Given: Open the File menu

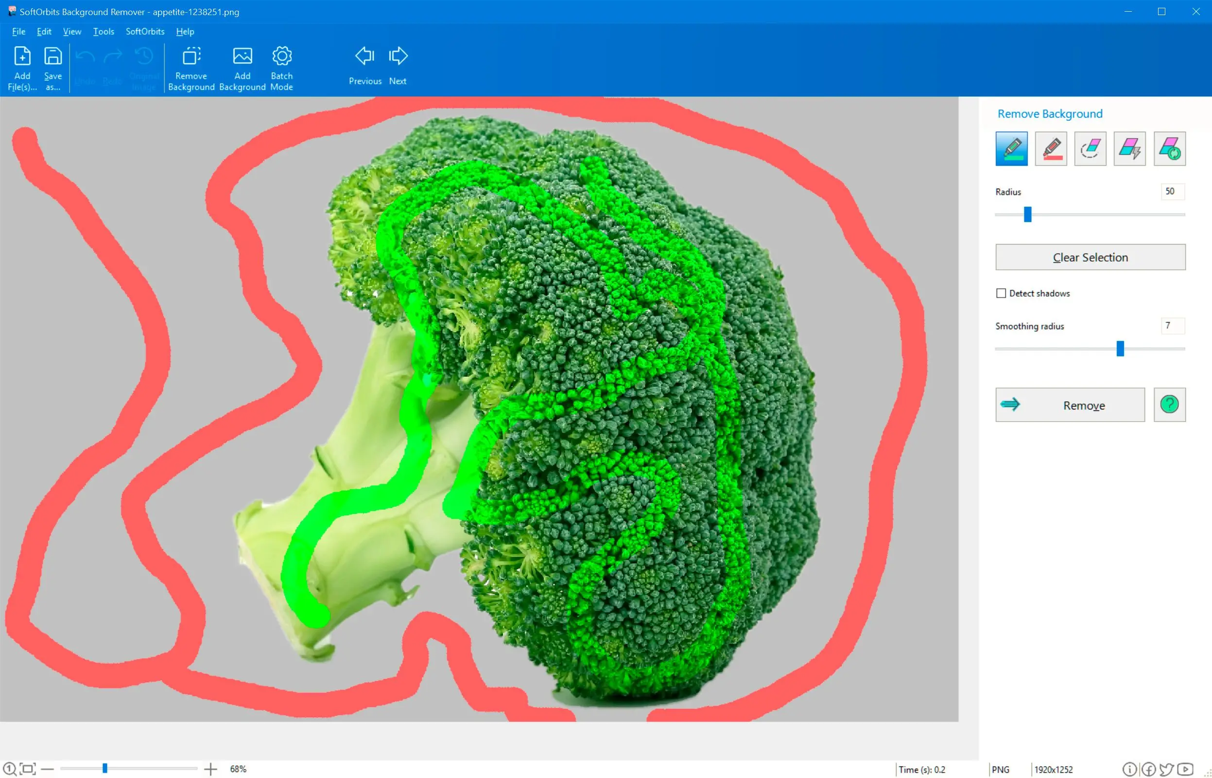Looking at the screenshot, I should [17, 31].
